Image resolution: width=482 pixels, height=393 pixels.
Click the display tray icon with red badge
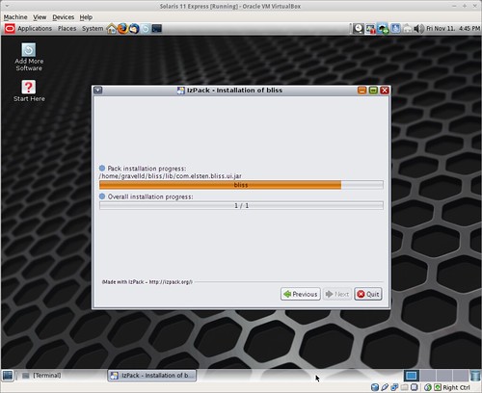(x=370, y=29)
